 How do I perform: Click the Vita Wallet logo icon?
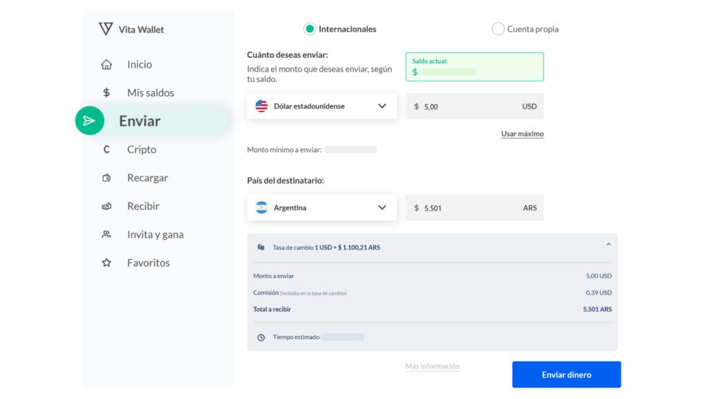pyautogui.click(x=106, y=29)
